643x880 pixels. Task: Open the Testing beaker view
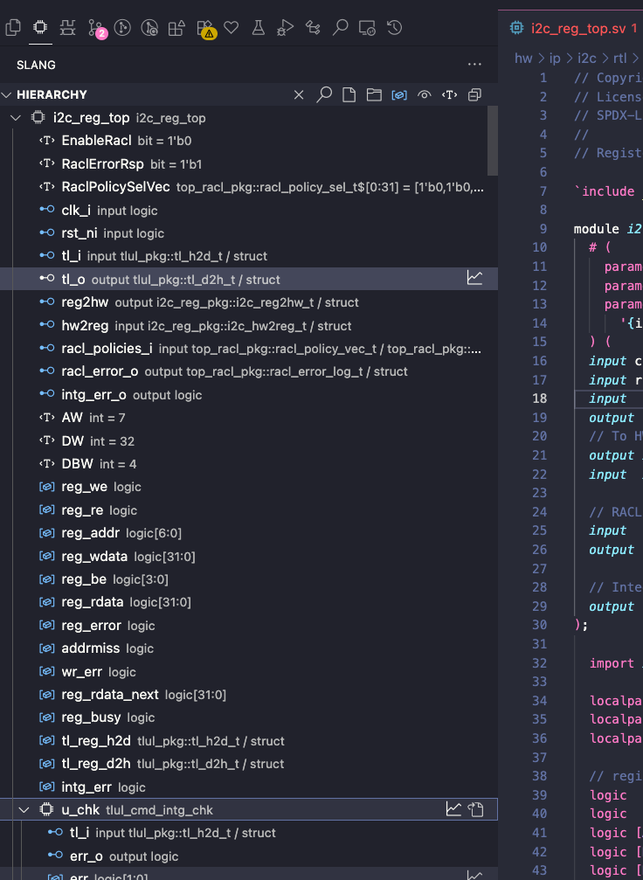point(258,28)
